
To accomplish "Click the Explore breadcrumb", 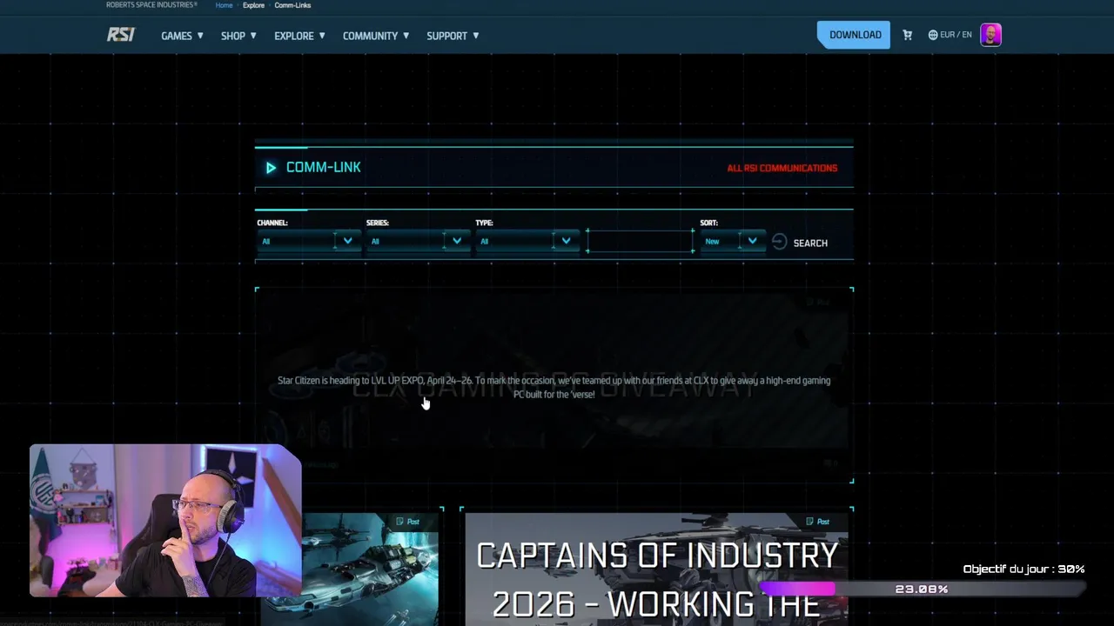I will [x=253, y=5].
